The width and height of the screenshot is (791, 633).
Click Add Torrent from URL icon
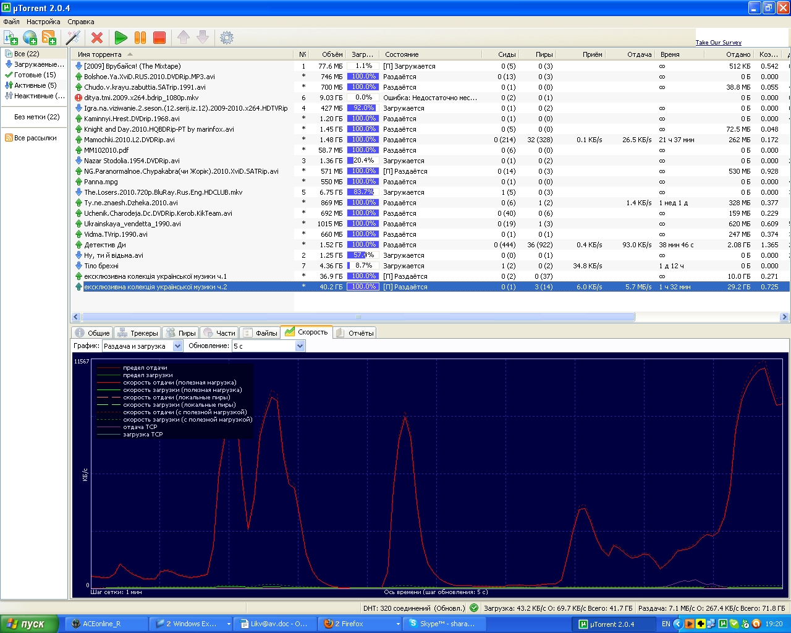click(30, 38)
